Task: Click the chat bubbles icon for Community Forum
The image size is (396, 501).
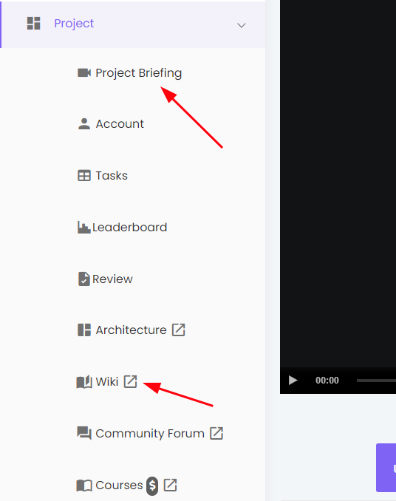Action: [84, 433]
